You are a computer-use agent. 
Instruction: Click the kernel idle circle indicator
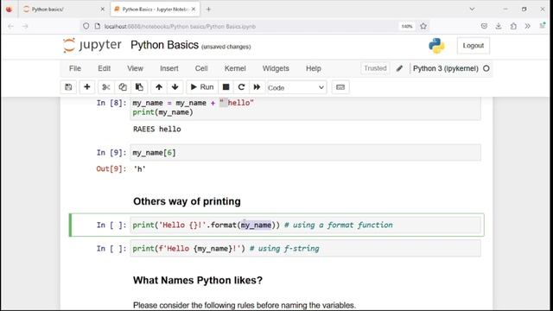pos(486,68)
